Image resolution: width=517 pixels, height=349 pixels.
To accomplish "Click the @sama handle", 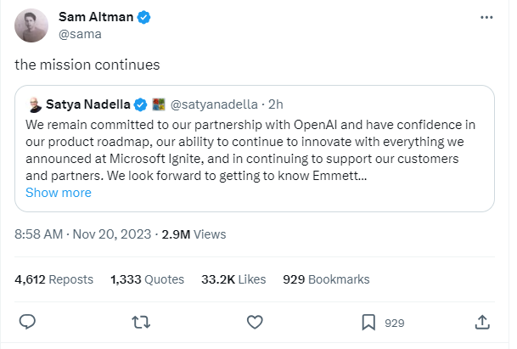I will pos(77,35).
